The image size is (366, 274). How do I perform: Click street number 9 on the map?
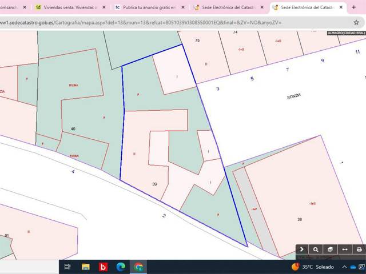tap(323, 61)
